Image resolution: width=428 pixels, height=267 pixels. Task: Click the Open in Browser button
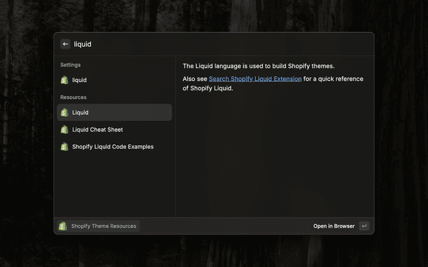coord(334,226)
